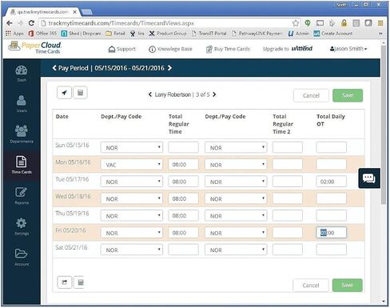Open the Knowledge Base menu item
Image resolution: width=390 pixels, height=308 pixels.
point(170,49)
